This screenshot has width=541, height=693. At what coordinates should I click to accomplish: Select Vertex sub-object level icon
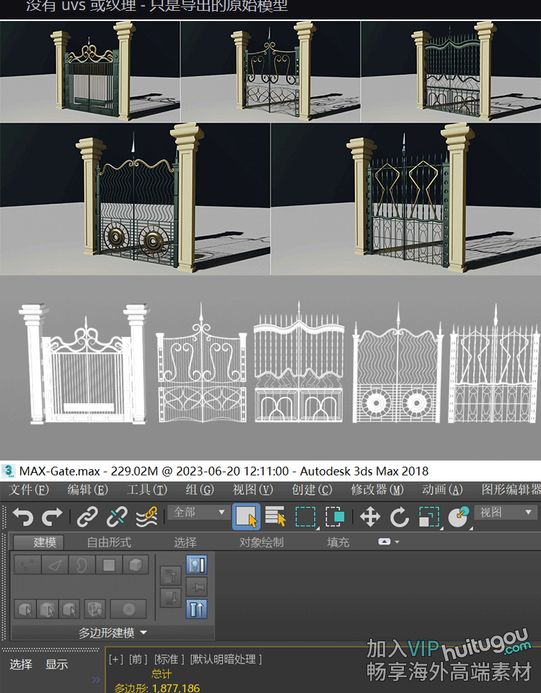(x=27, y=565)
